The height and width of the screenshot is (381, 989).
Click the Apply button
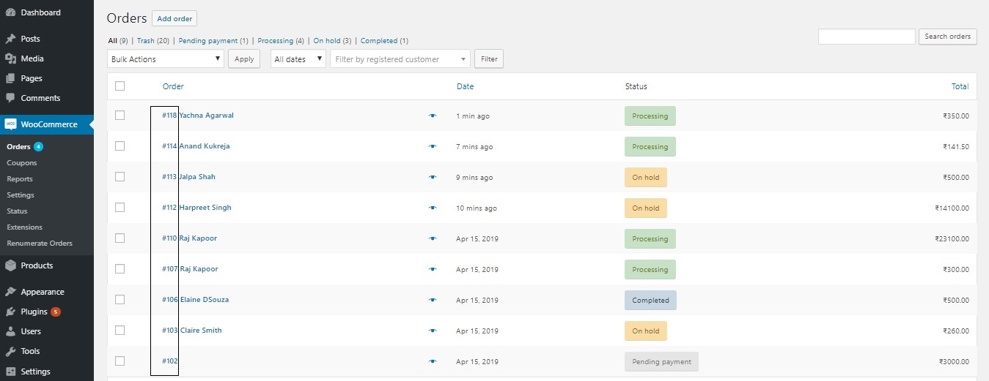click(x=244, y=59)
